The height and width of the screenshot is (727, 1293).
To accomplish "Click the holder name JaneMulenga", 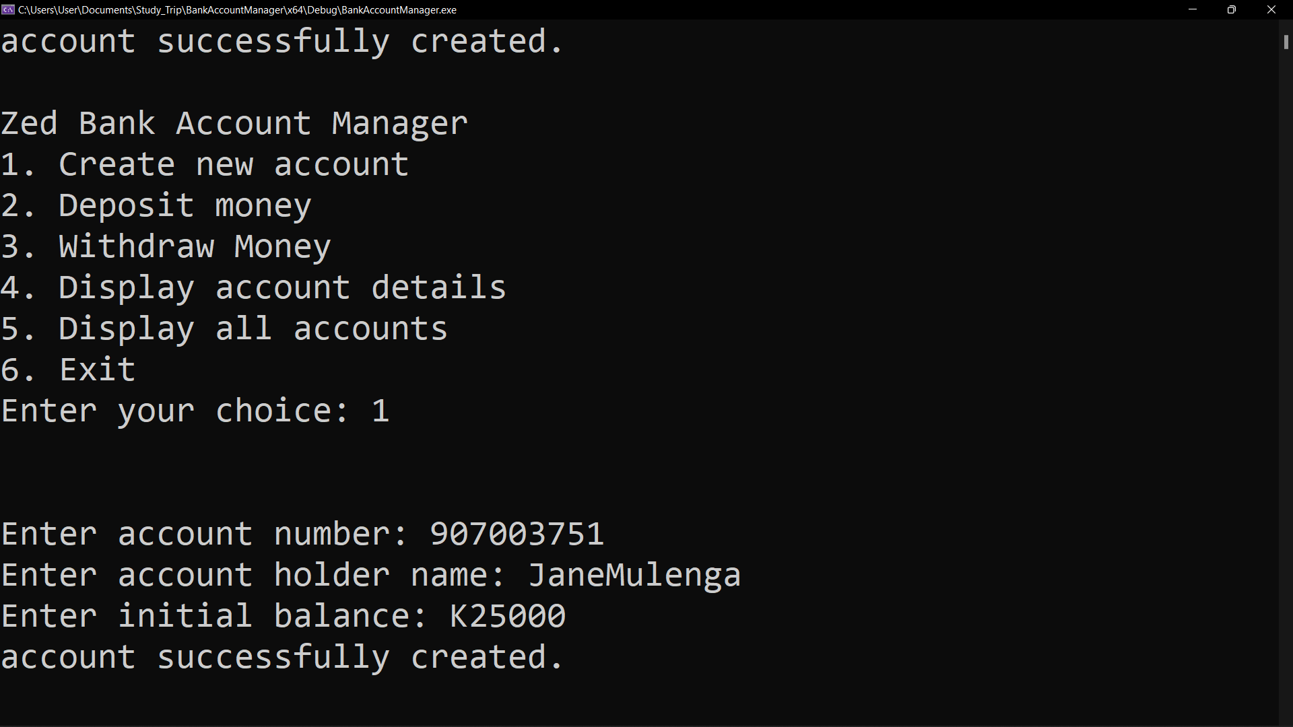I will pyautogui.click(x=634, y=576).
